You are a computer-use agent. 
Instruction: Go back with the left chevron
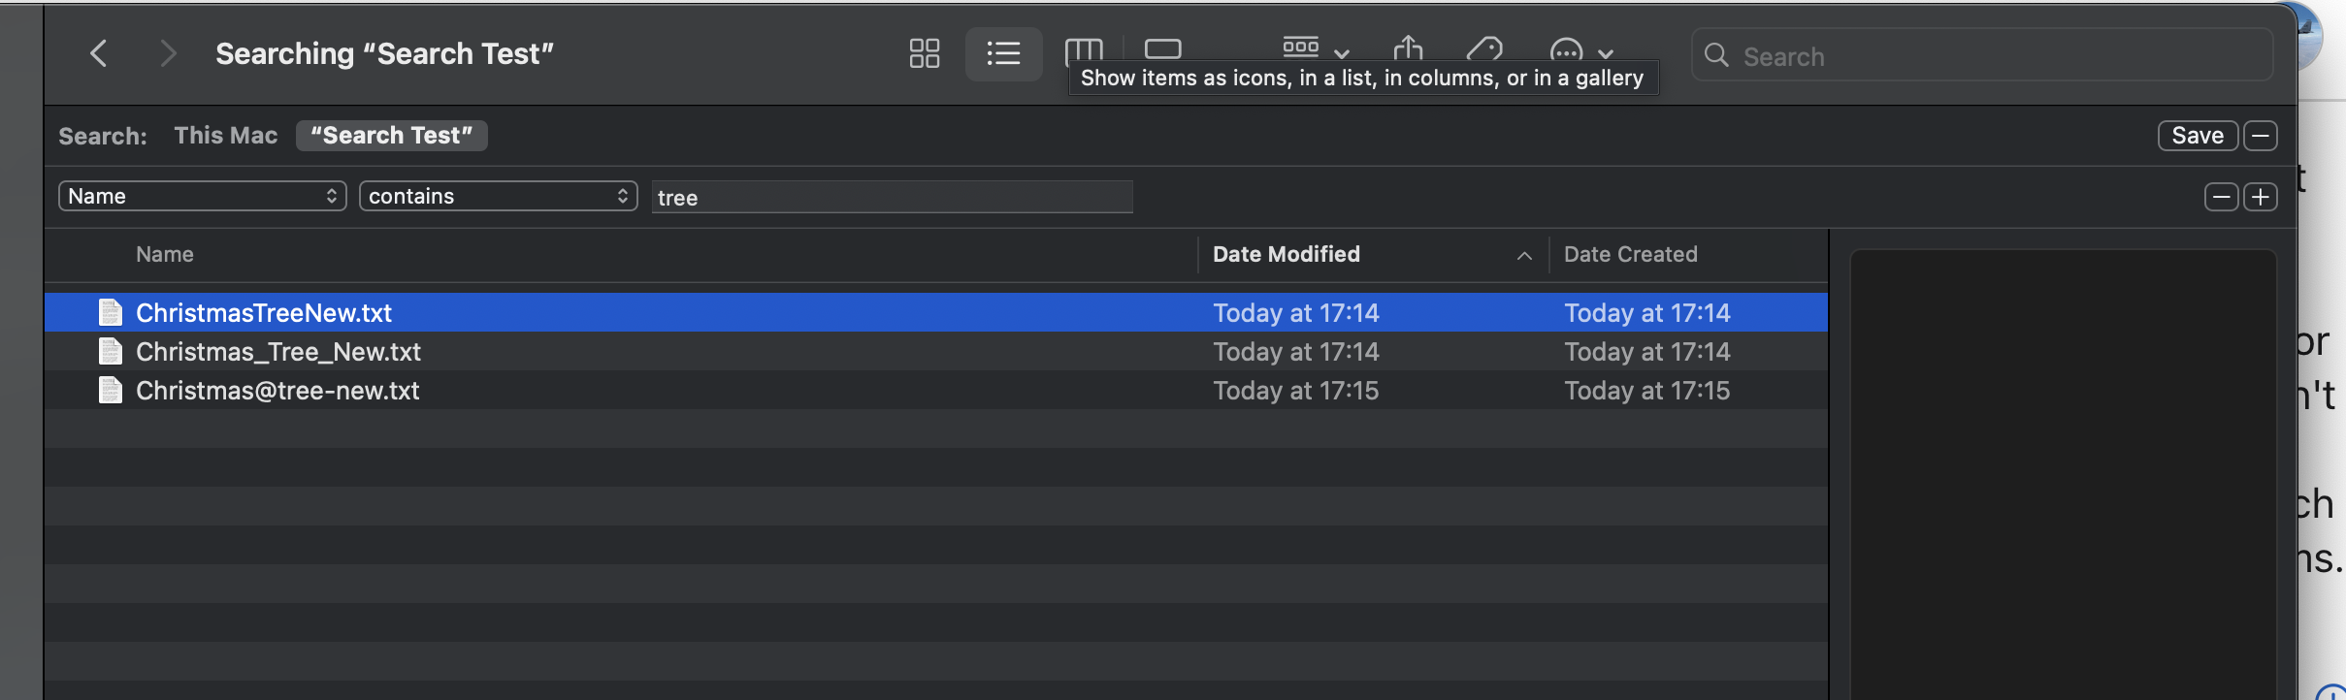pos(98,53)
